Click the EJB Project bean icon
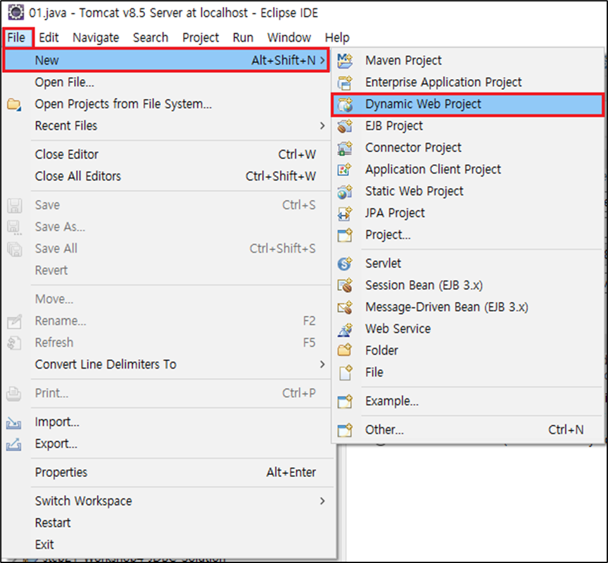Viewport: 608px width, 563px height. (x=345, y=126)
